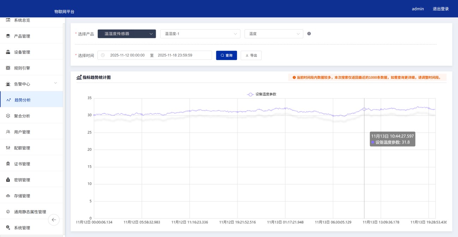Open 用户管理 in the sidebar menu

[22, 132]
